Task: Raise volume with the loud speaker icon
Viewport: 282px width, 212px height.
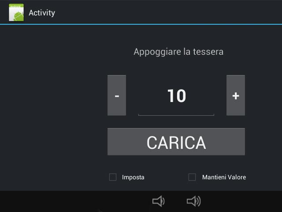Action: click(194, 201)
